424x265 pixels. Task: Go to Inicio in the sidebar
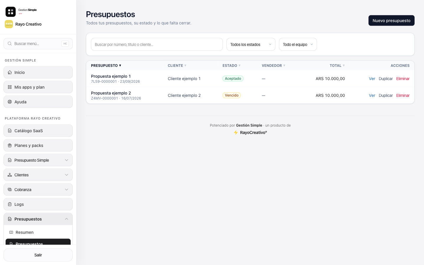pos(38,72)
